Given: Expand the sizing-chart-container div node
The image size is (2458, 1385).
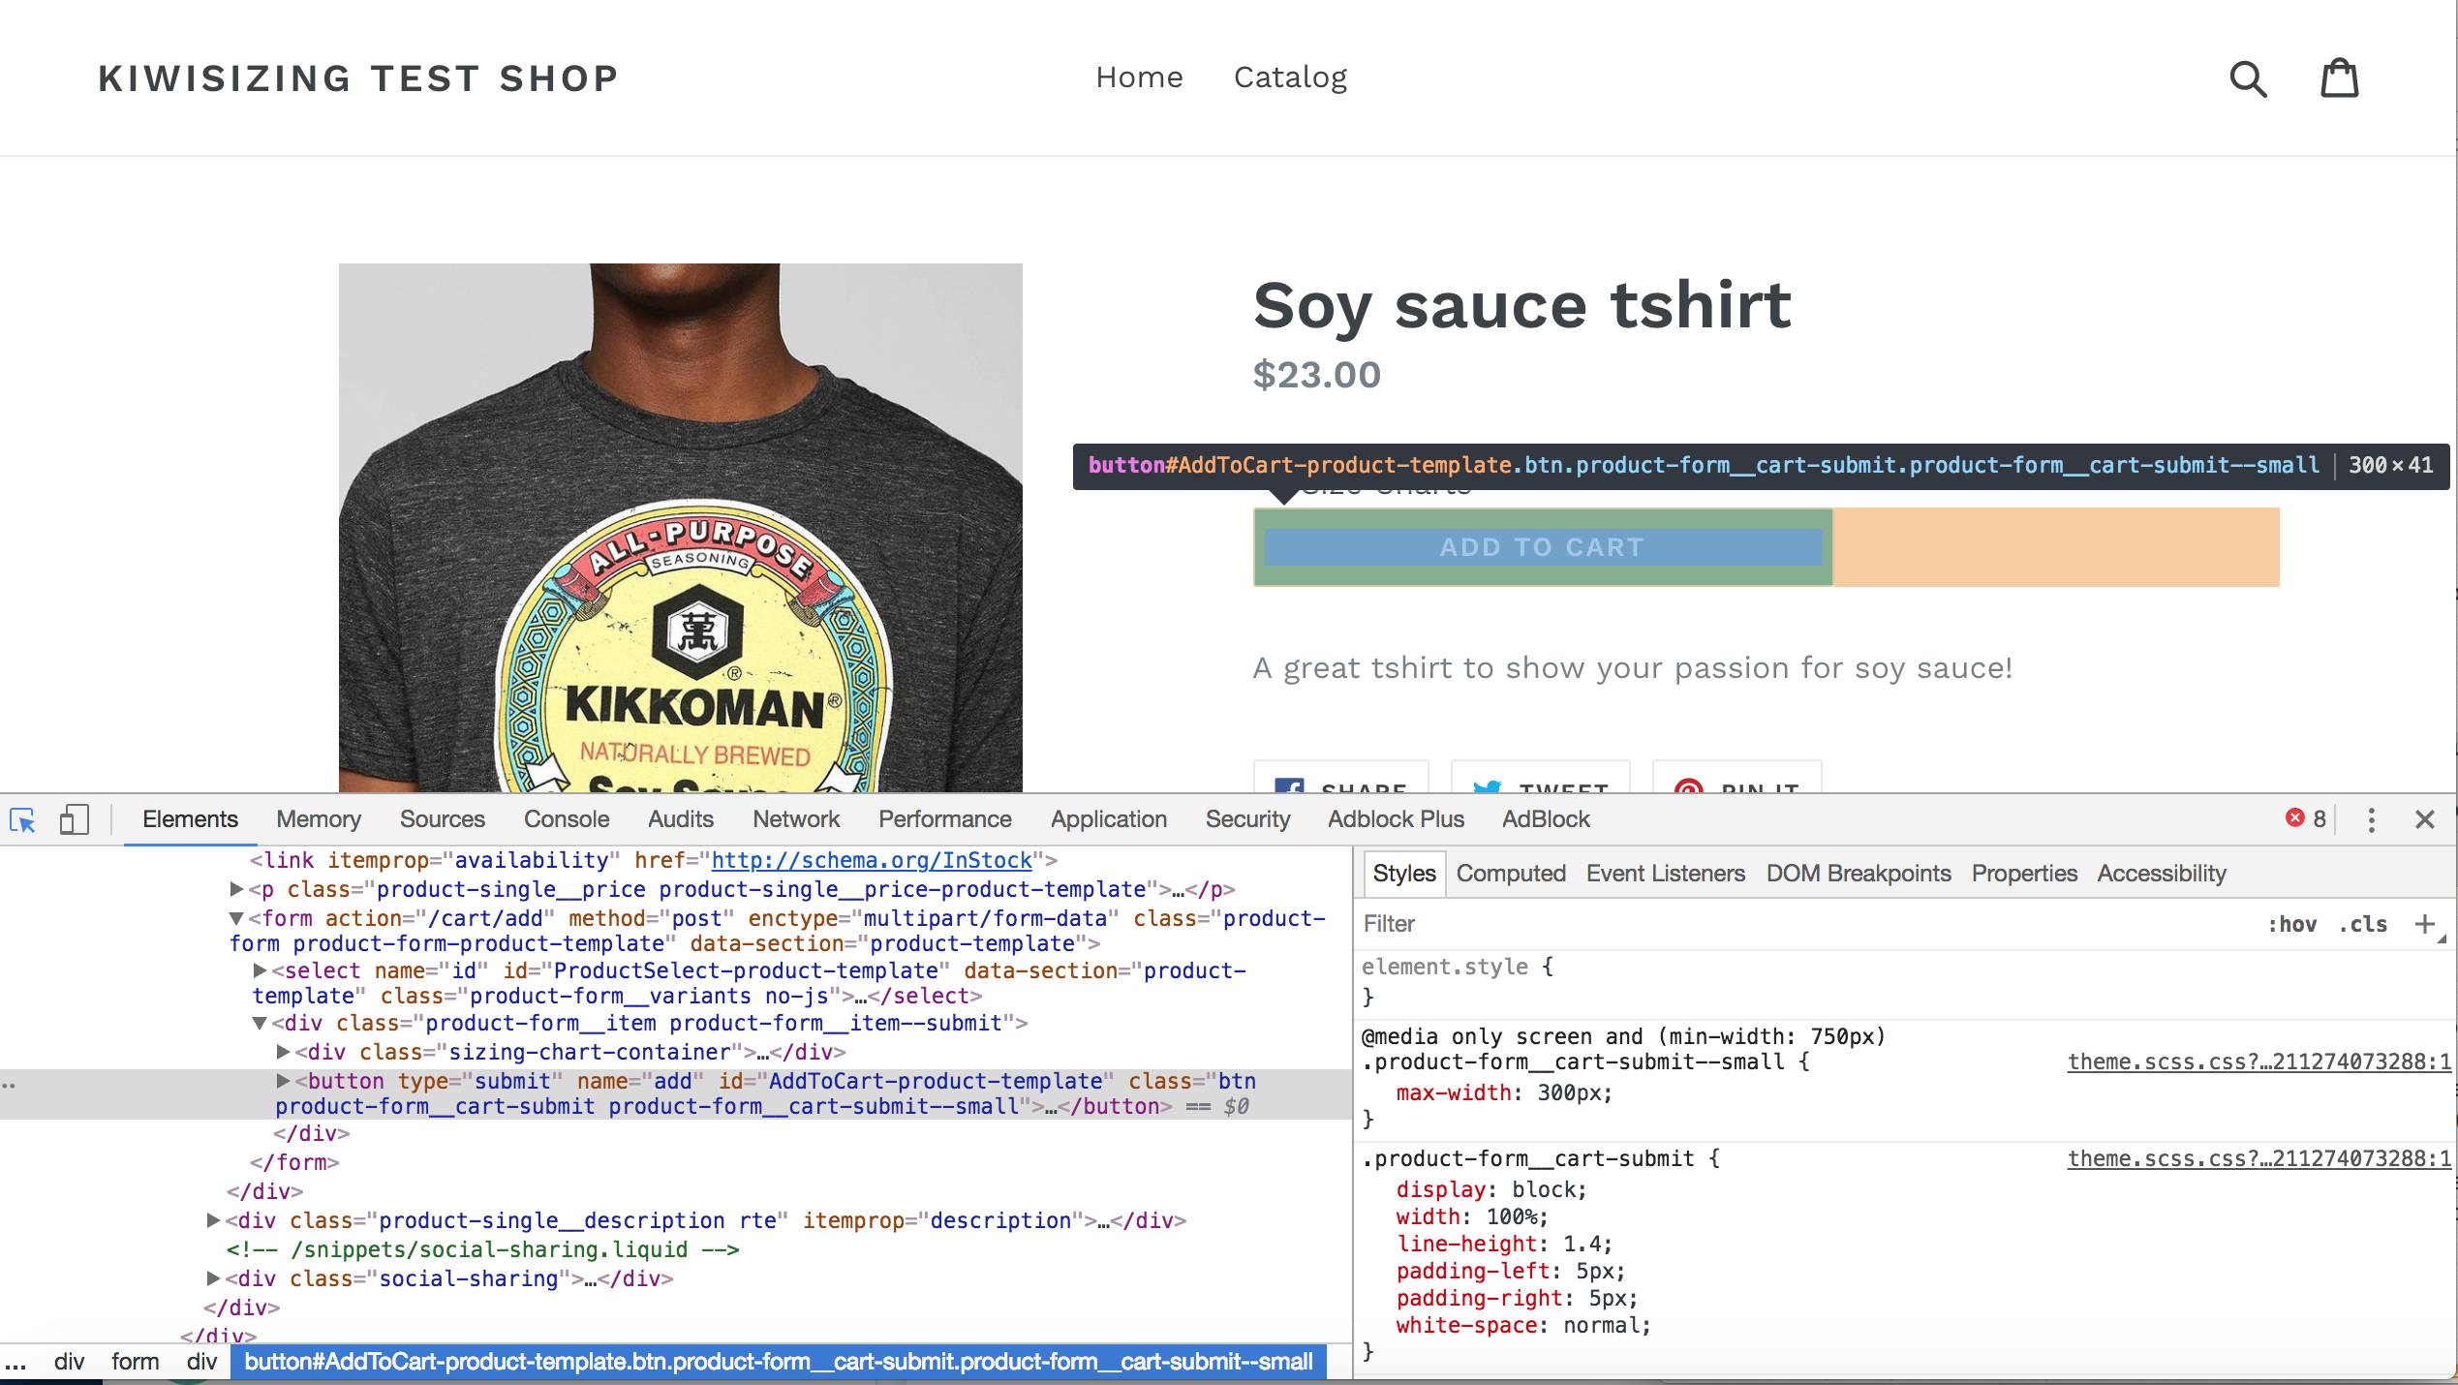Looking at the screenshot, I should pyautogui.click(x=283, y=1052).
